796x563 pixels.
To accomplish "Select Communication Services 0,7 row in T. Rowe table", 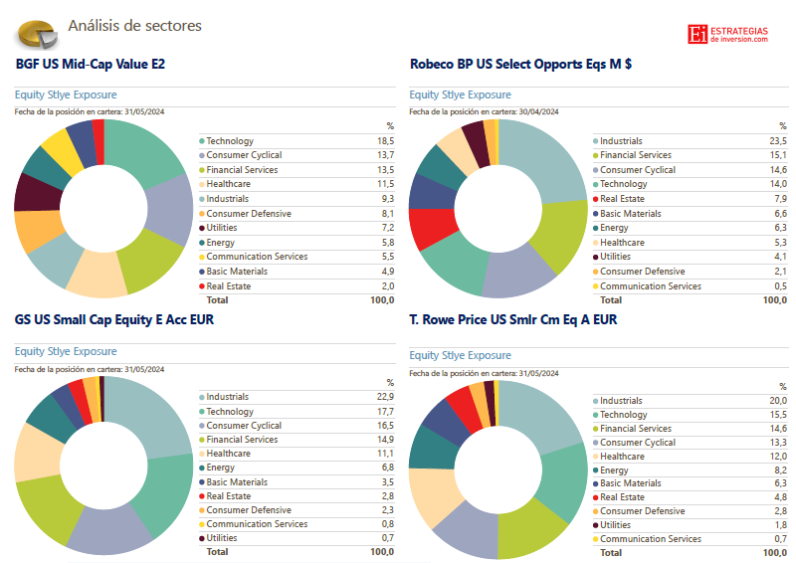I will (x=691, y=539).
